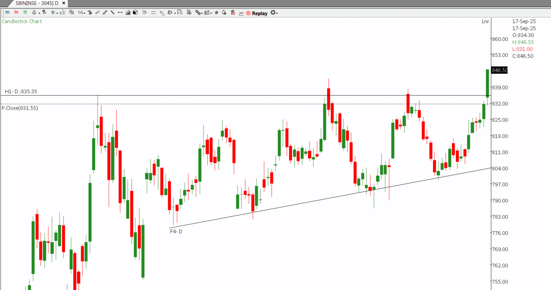Click the last green candle near 846
Image resolution: width=551 pixels, height=290 pixels.
(x=487, y=84)
